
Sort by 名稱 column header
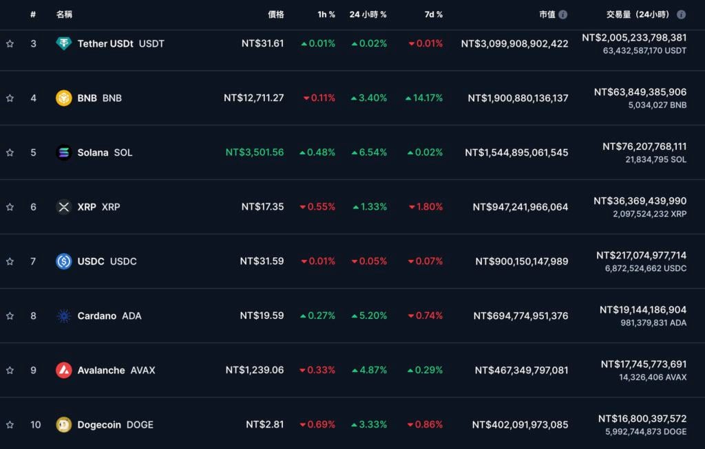pyautogui.click(x=65, y=14)
